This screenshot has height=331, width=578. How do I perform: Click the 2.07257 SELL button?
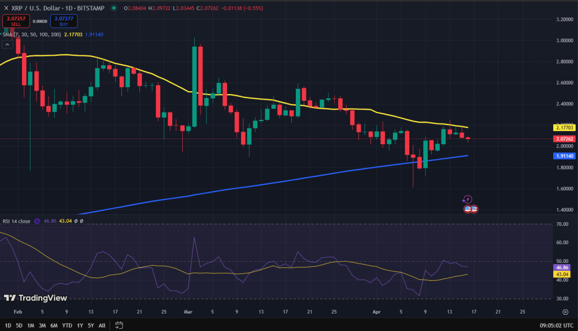(16, 21)
